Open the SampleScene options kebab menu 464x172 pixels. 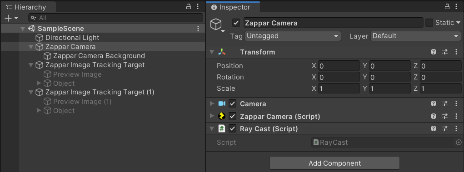click(198, 29)
